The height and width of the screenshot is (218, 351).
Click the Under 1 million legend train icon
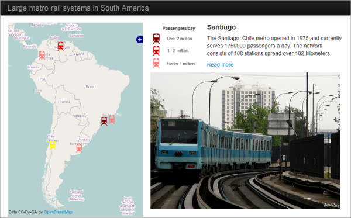click(156, 63)
